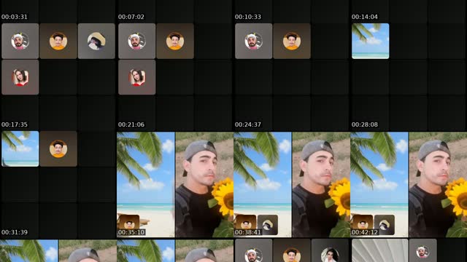Select woman in red avatar in 00:03:31 frame
This screenshot has height=262, width=467.
tap(20, 77)
